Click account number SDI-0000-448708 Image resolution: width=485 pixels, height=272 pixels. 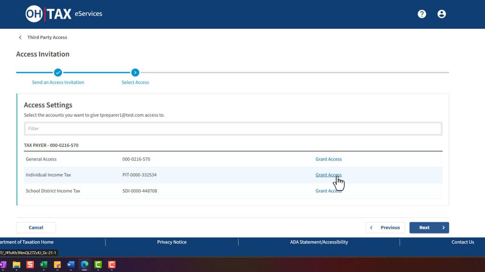[x=140, y=191]
